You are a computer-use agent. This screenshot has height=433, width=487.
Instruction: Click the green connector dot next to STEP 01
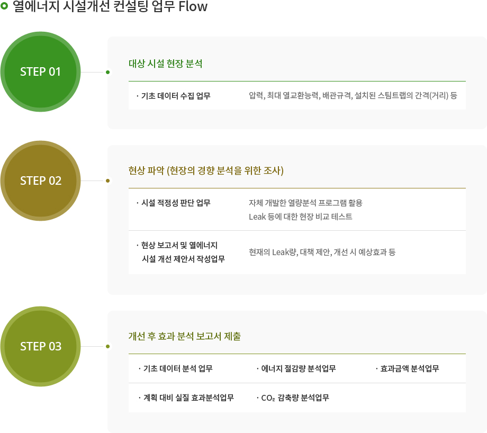point(108,72)
